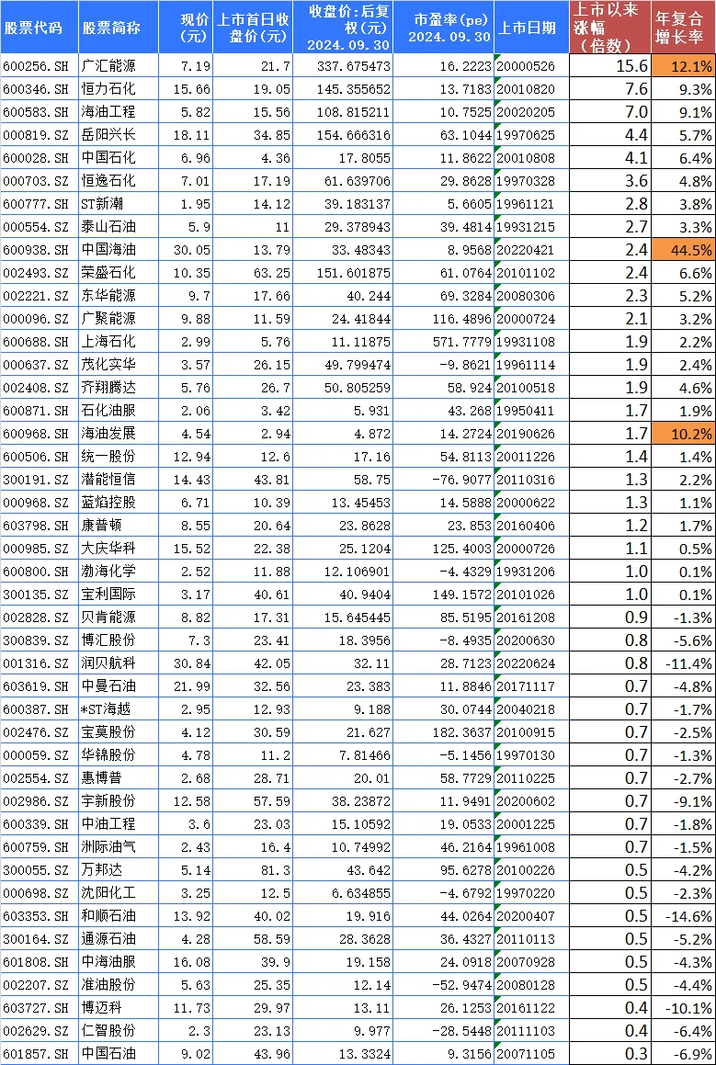Select listing date 19970328
The height and width of the screenshot is (1065, 716).
(531, 181)
